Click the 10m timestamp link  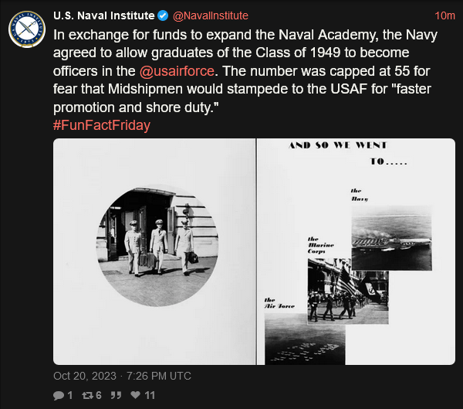[x=444, y=15]
